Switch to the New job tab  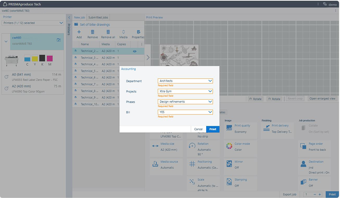click(79, 18)
